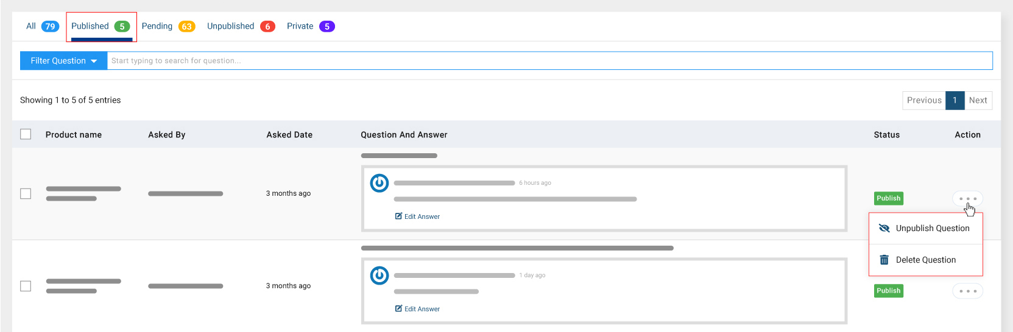Click the edit pencil icon in the first answer
Viewport: 1013px width, 332px height.
398,216
